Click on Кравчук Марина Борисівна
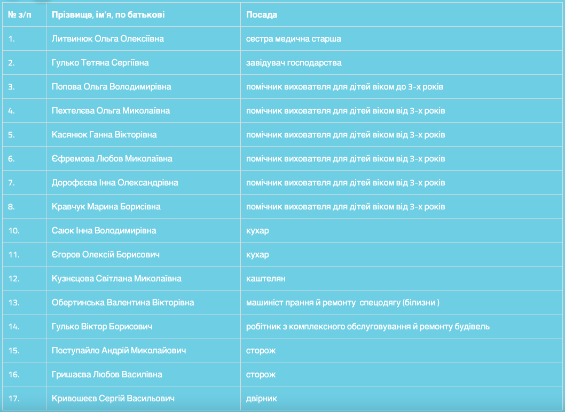This screenshot has height=412, width=565. [106, 206]
